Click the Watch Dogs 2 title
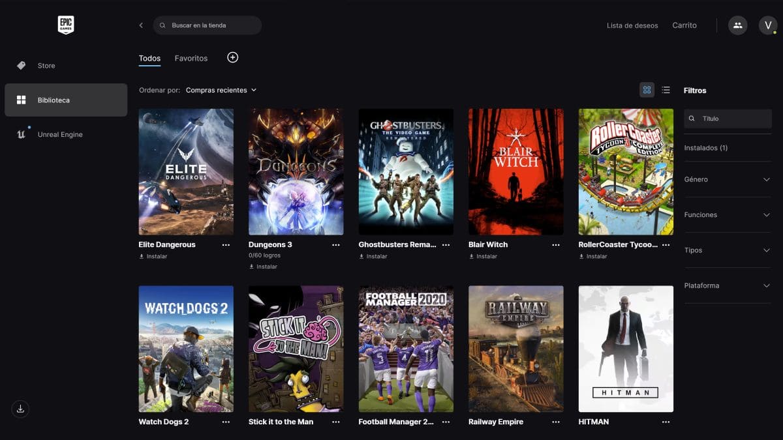 point(164,422)
